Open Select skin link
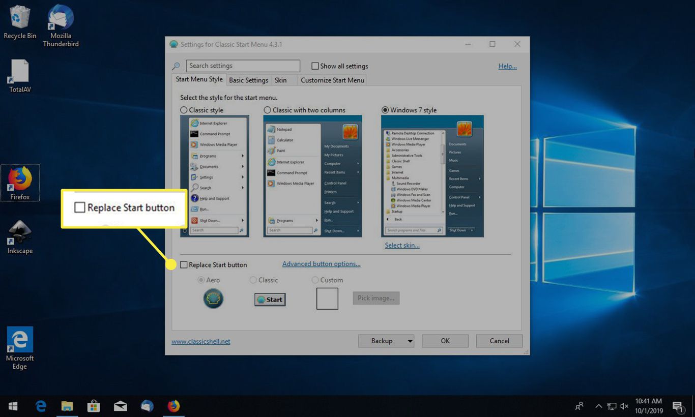 tap(402, 245)
